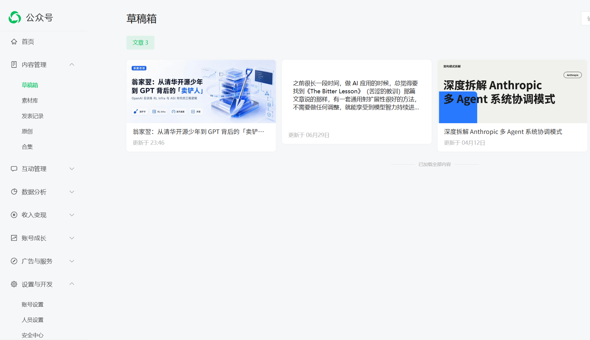The width and height of the screenshot is (590, 340).
Task: Click the compass icon beside 广告与服务
Action: pos(14,261)
